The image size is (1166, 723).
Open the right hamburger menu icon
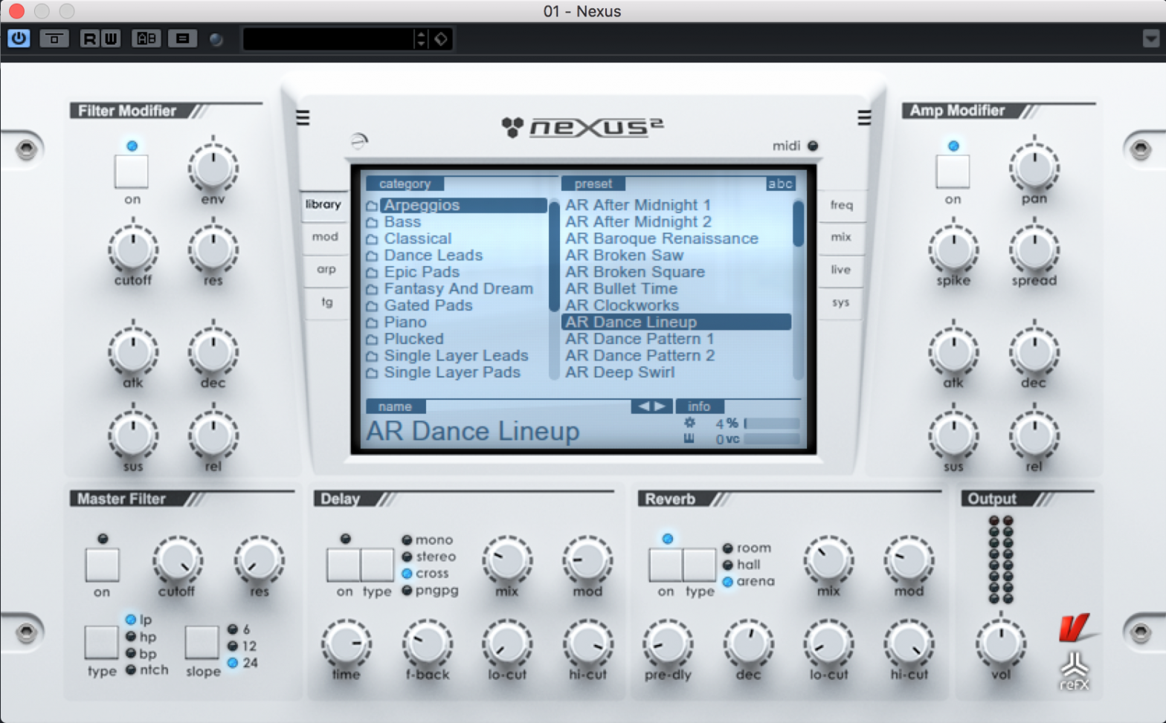click(864, 117)
